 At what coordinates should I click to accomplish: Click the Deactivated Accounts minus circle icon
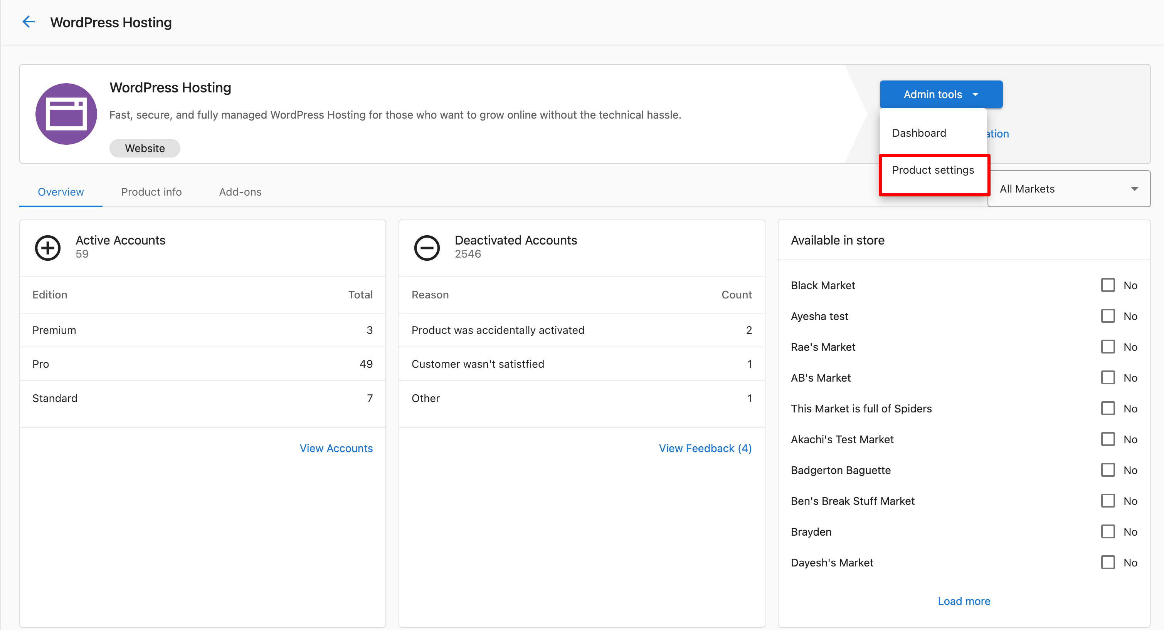point(427,248)
